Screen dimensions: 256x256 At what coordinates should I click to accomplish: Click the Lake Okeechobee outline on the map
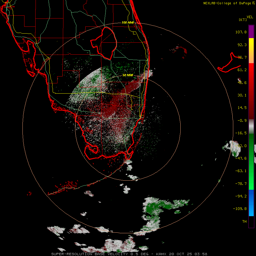click(104, 43)
